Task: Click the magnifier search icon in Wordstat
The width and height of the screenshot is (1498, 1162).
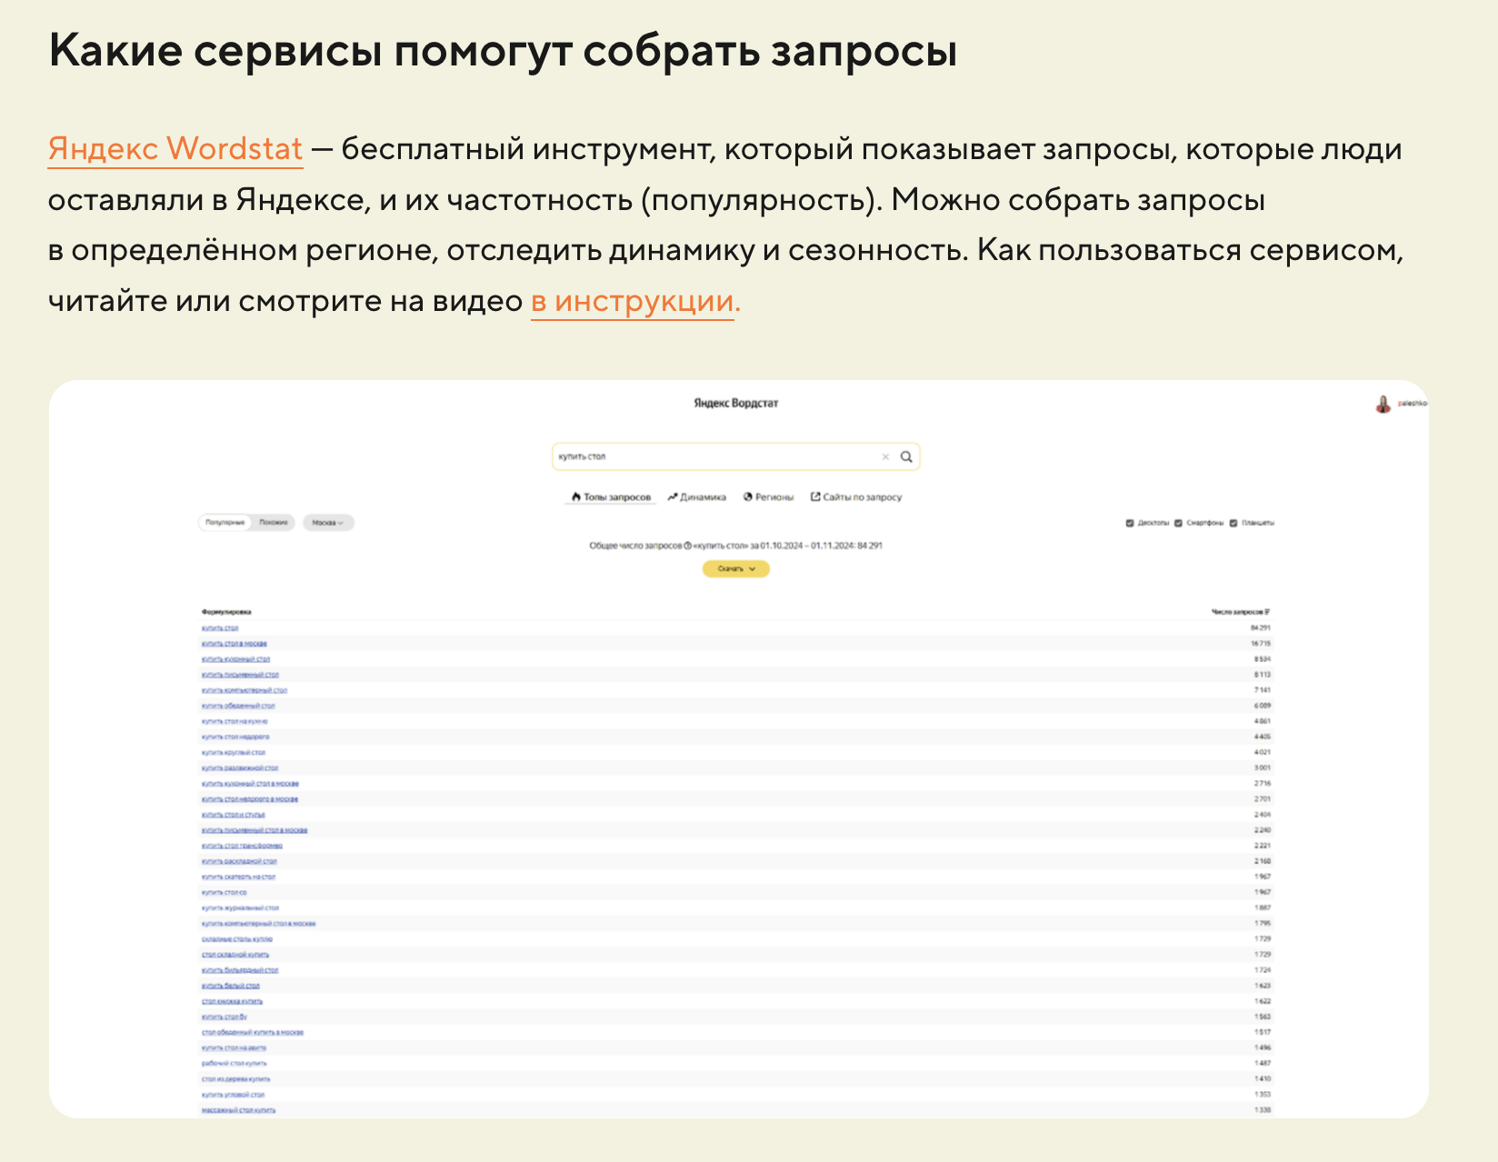Action: point(906,456)
